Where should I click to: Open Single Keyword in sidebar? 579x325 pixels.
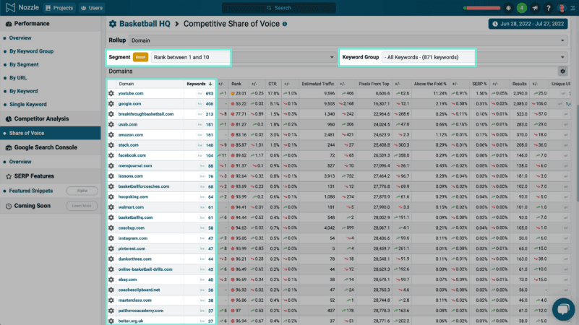(x=28, y=105)
